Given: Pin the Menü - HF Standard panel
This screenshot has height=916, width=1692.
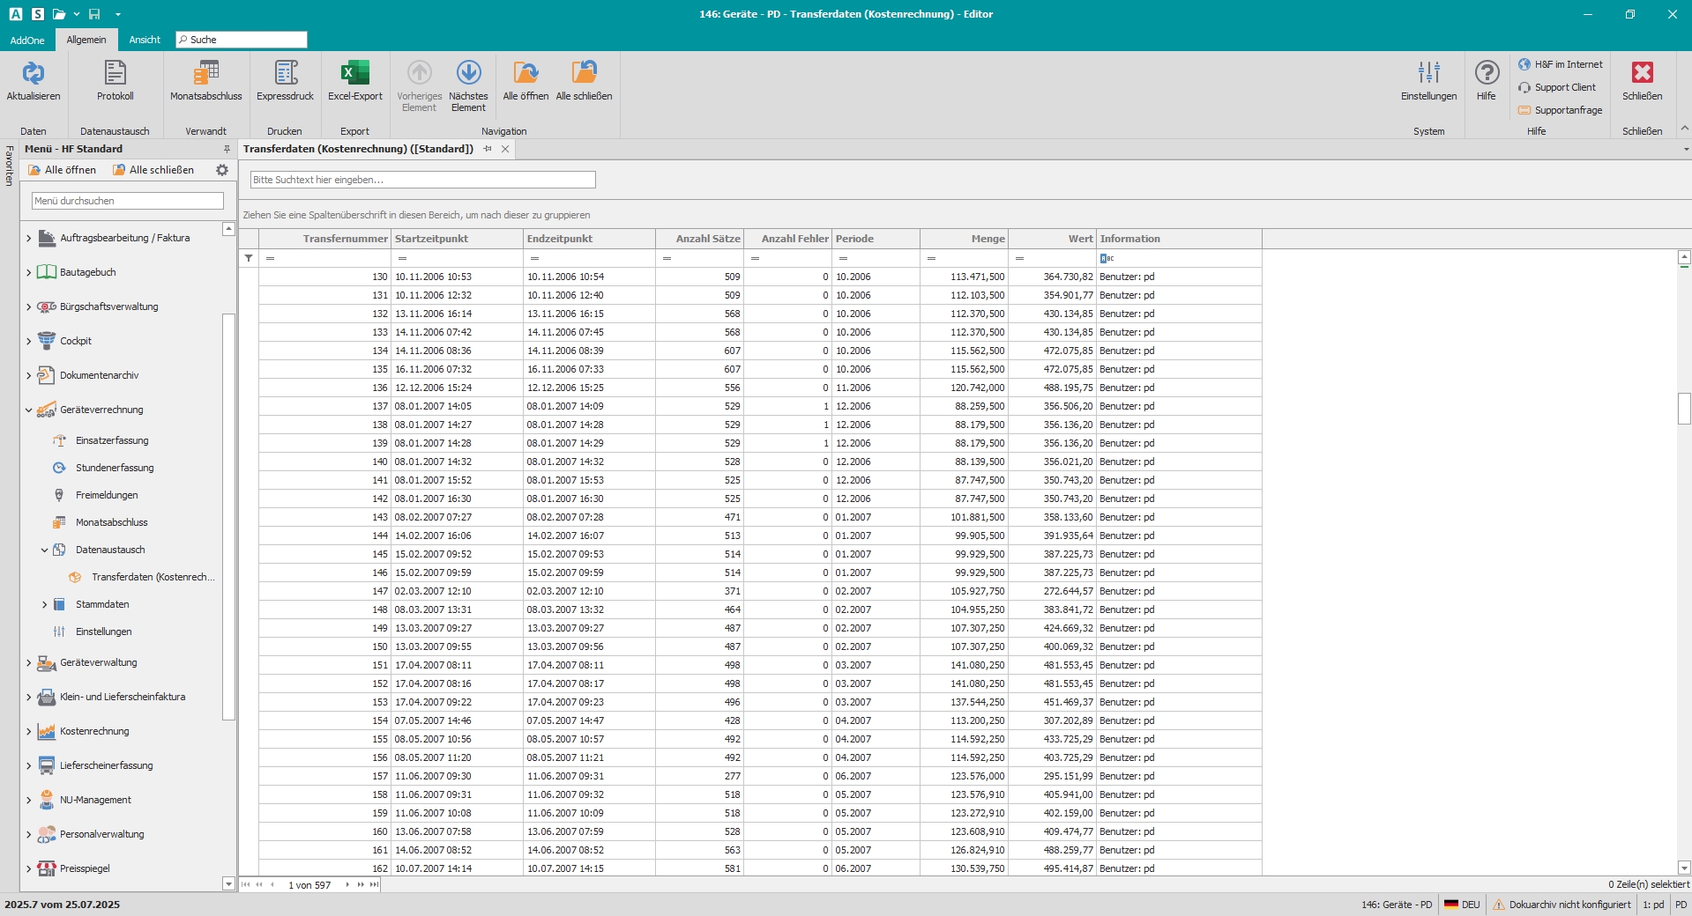Looking at the screenshot, I should [x=227, y=149].
